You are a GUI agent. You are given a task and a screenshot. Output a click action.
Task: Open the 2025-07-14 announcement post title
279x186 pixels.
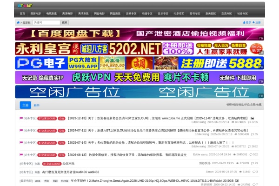tap(150, 143)
